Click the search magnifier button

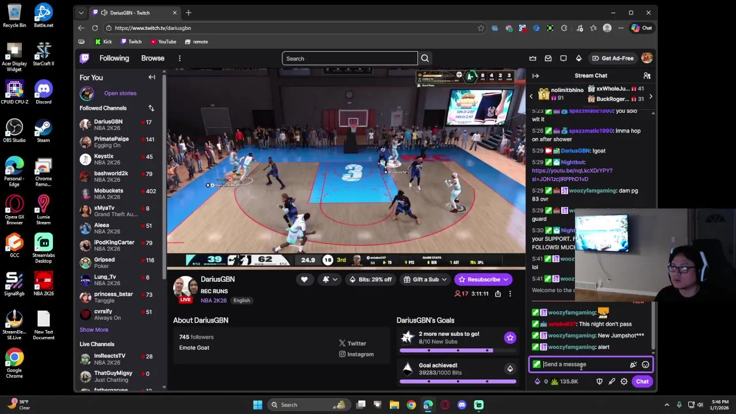[425, 58]
